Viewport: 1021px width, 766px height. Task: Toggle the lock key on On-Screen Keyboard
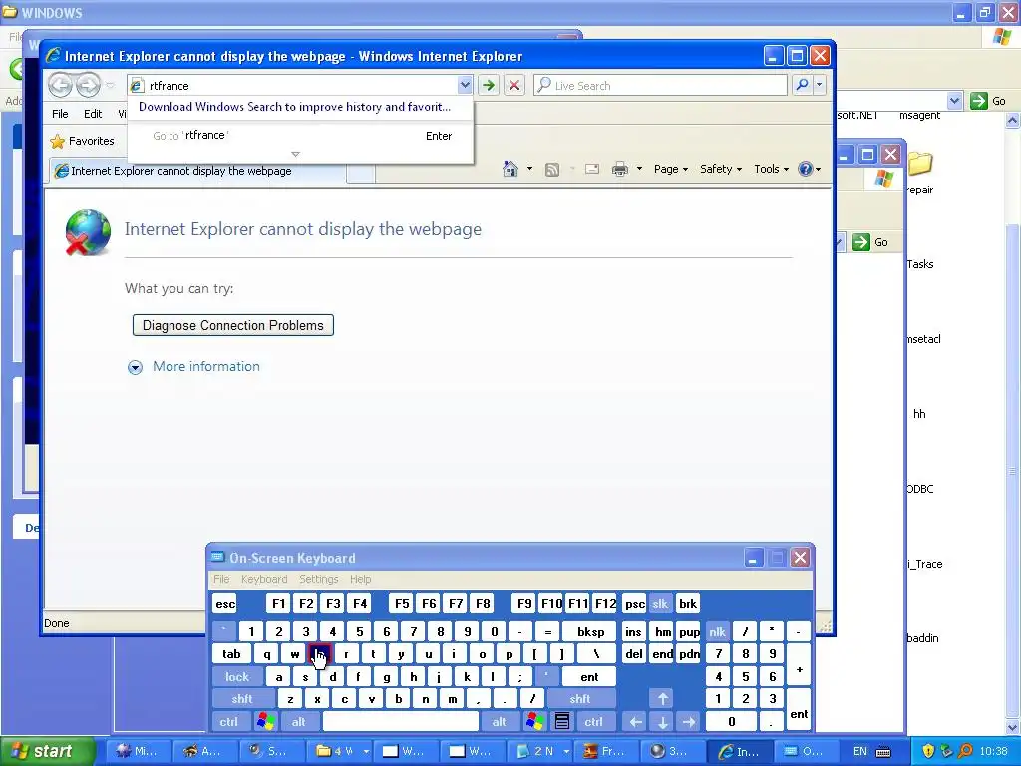[x=237, y=677]
